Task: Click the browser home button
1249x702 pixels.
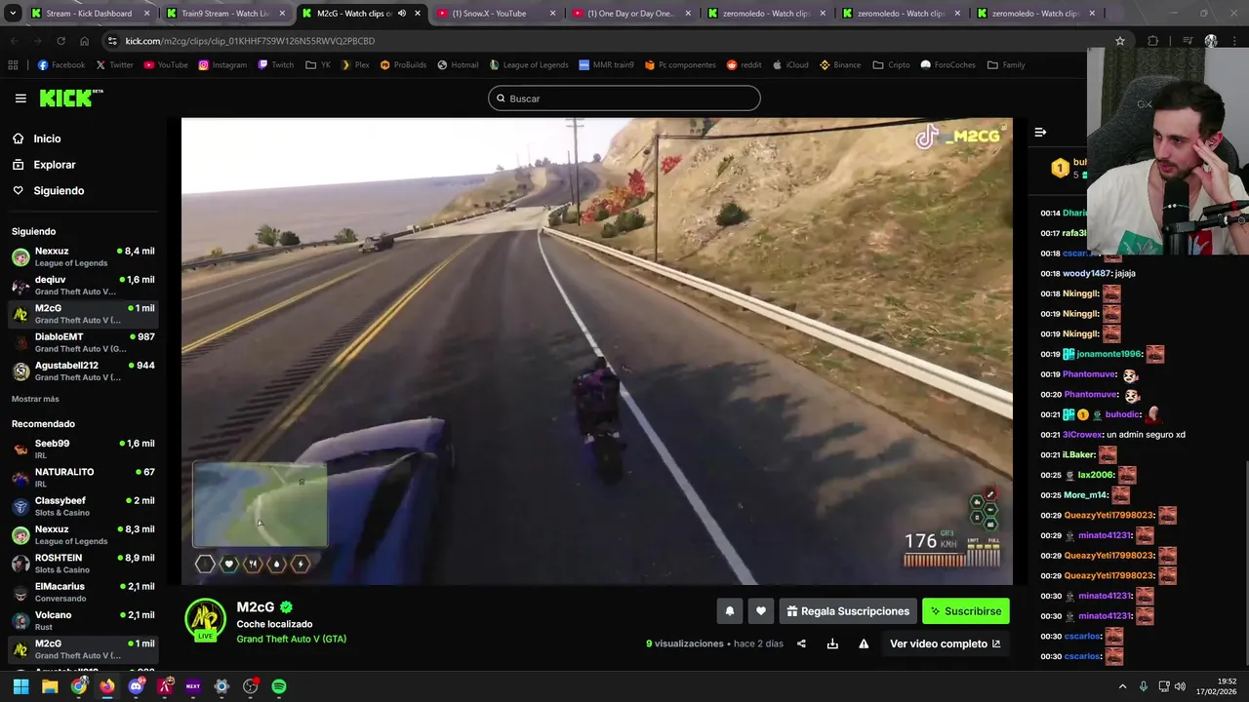Action: click(x=84, y=41)
